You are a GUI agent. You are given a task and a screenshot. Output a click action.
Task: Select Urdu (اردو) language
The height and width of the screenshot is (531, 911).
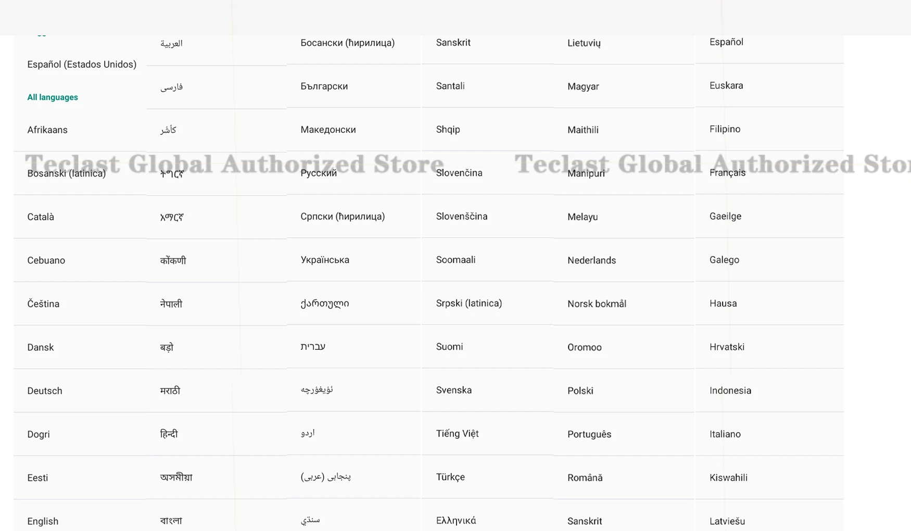[308, 433]
